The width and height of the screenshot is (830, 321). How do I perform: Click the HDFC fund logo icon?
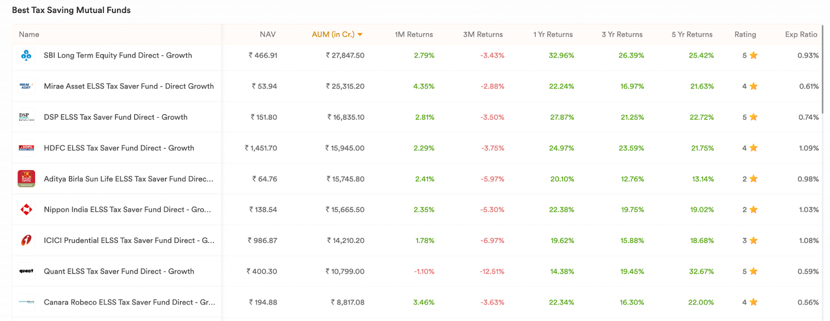(x=26, y=148)
